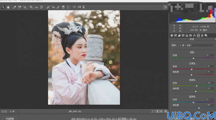
Task: Open the HSL / Grayscale panel tab
Action: point(183,36)
